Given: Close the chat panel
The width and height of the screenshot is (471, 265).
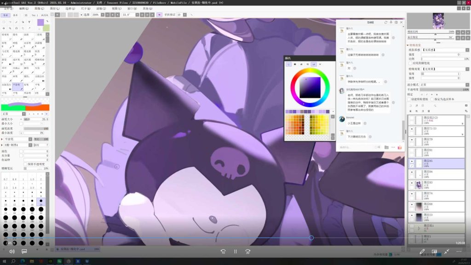Looking at the screenshot, I should coord(401,22).
